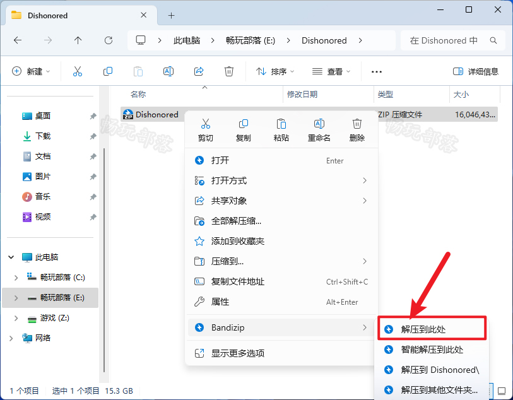This screenshot has height=400, width=513.
Task: Click 全部解压缩... menu entry
Action: 281,221
